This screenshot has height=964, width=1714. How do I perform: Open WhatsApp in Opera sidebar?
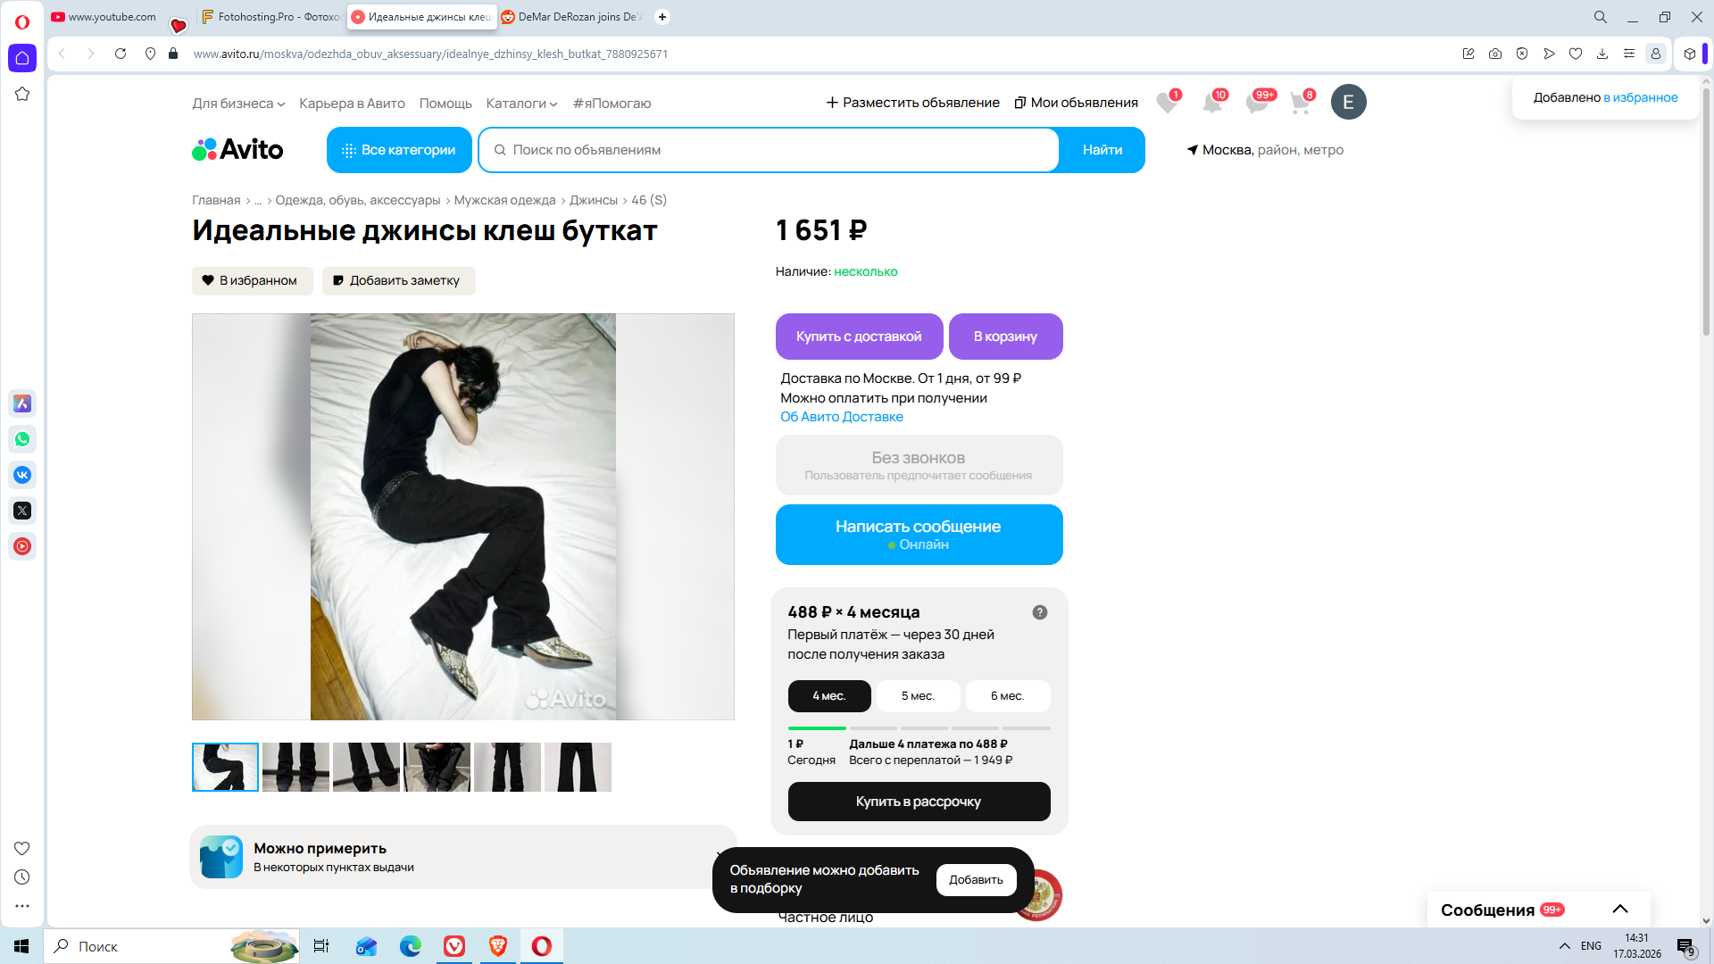(x=22, y=439)
